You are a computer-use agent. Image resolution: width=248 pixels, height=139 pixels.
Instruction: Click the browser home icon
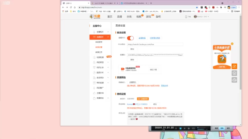pyautogui.click(x=75, y=7)
